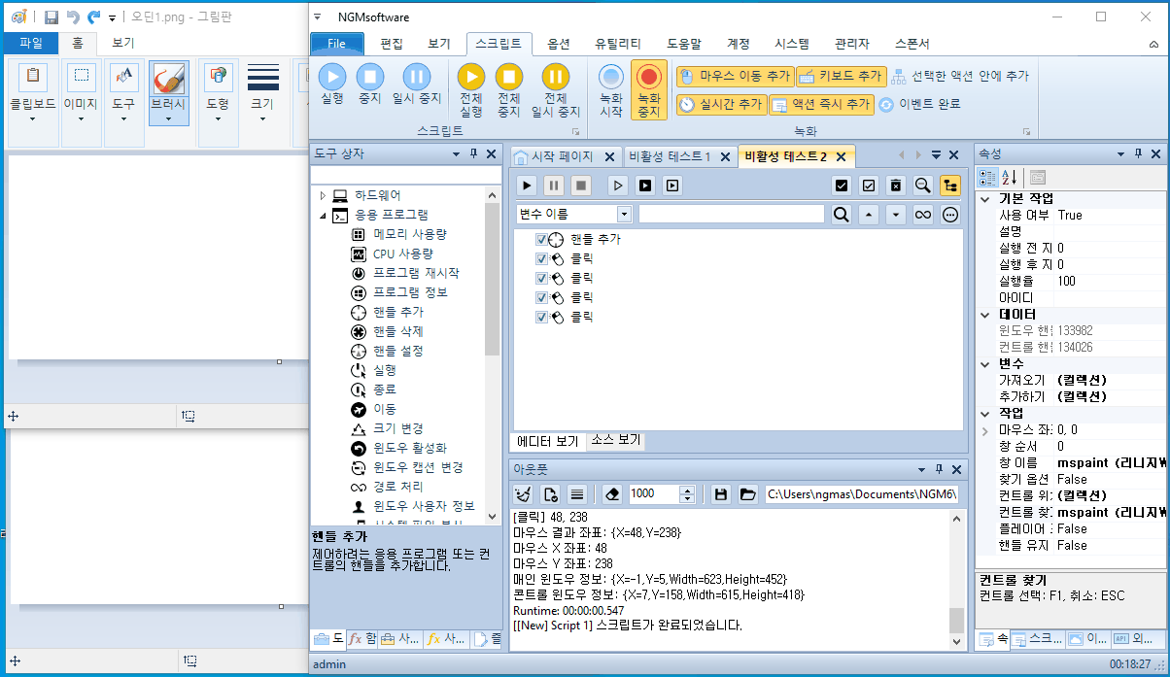Click the delete action trash icon
Image resolution: width=1170 pixels, height=677 pixels.
896,186
